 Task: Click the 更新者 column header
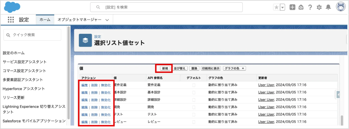263,78
